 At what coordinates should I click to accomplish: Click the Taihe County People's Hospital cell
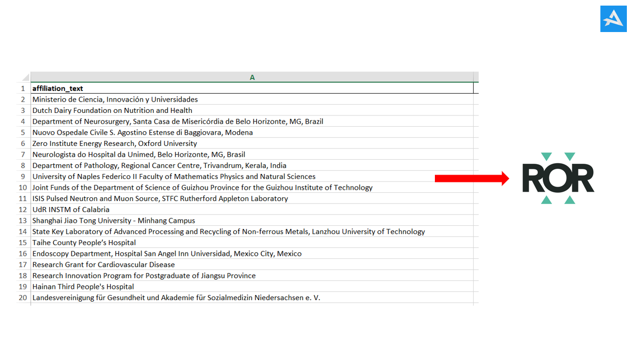84,243
